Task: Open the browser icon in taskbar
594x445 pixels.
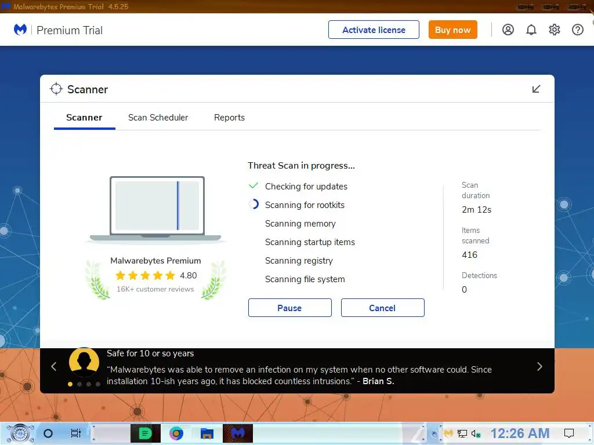Action: point(176,433)
